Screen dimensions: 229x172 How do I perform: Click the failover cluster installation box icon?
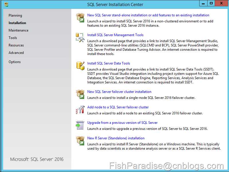coord(80,94)
